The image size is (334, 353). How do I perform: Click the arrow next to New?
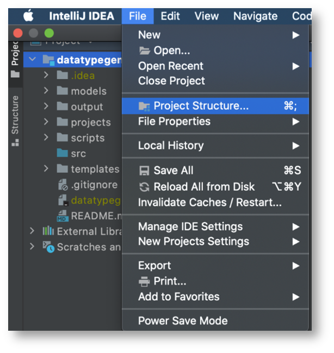tap(296, 35)
